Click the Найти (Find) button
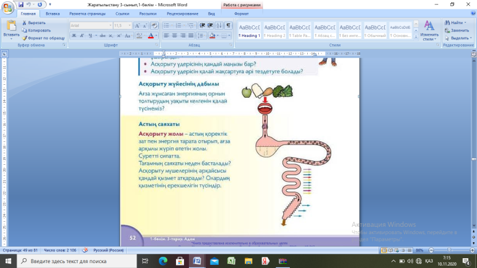 456,23
